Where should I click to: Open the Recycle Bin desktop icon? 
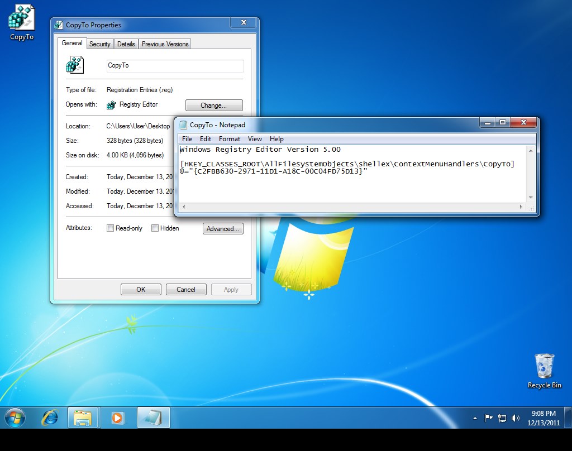point(544,371)
